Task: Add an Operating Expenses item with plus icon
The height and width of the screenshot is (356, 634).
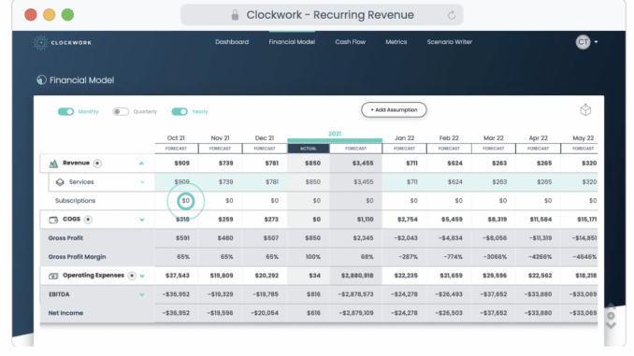Action: point(132,276)
